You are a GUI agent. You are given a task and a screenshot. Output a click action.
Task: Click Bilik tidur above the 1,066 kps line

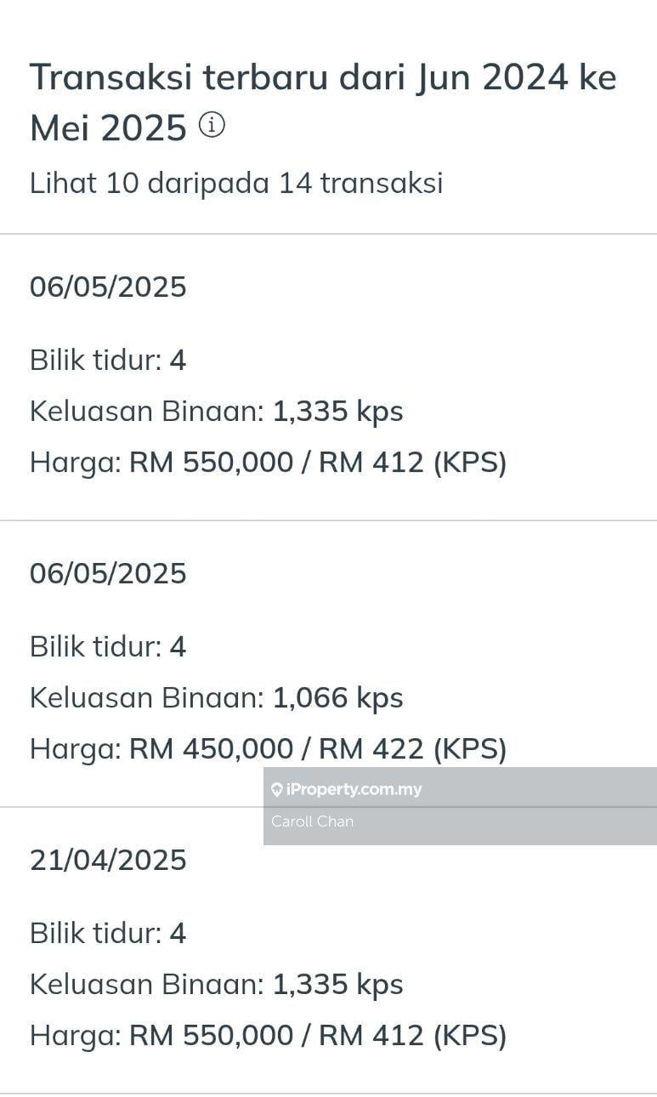click(x=108, y=647)
